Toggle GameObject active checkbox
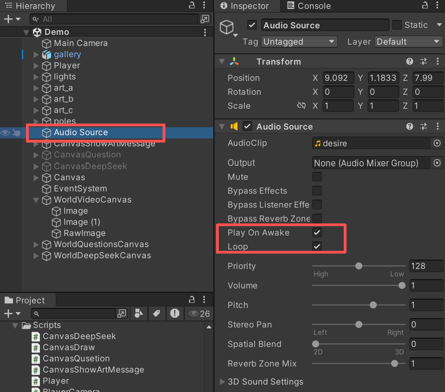This screenshot has height=392, width=445. [x=252, y=25]
